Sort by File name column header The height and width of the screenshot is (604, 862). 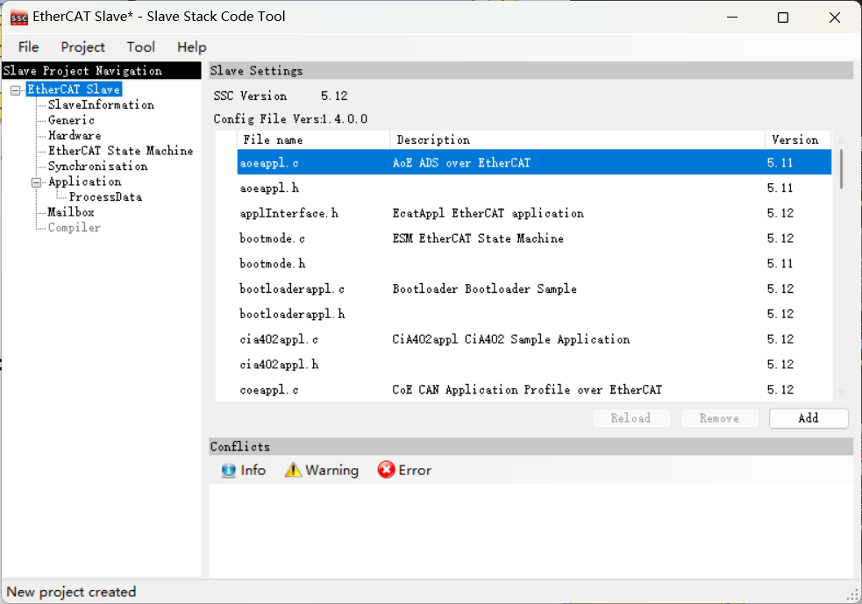(313, 140)
